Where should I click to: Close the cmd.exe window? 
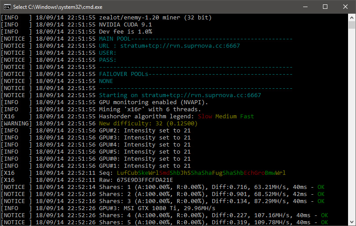pos(345,7)
